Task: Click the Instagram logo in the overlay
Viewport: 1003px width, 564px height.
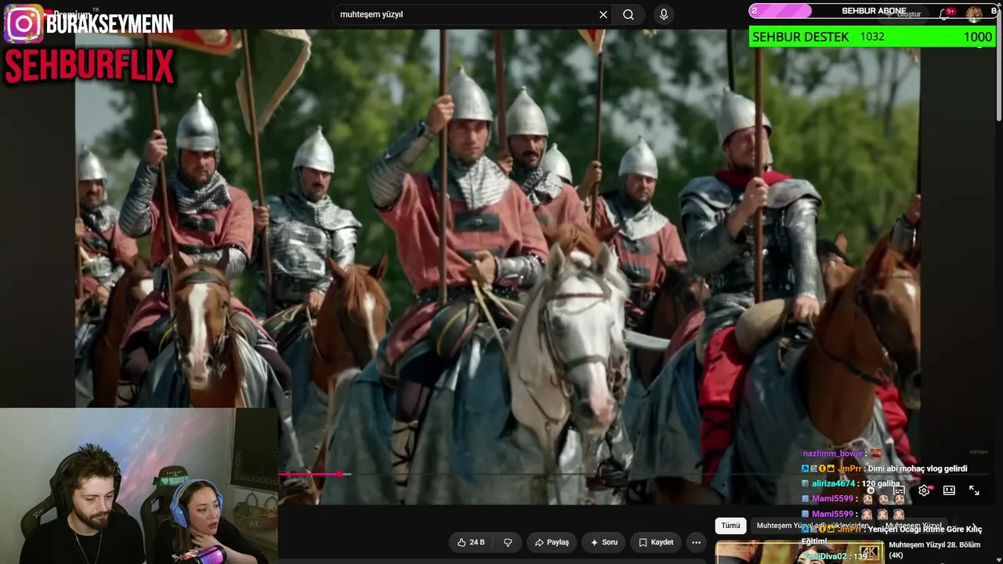Action: (24, 23)
